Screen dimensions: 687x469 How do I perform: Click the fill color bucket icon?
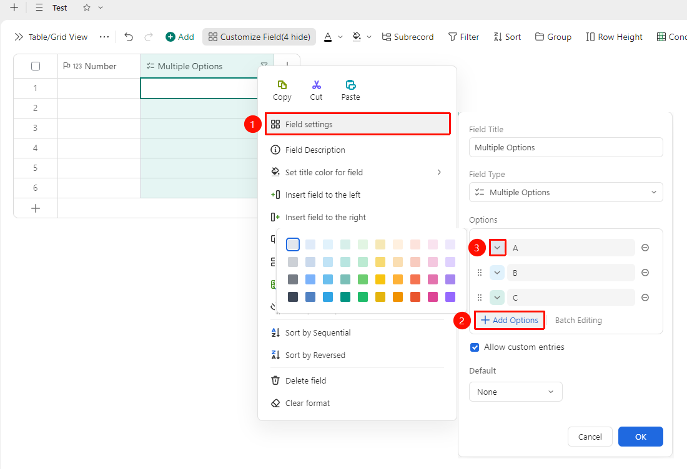[357, 37]
